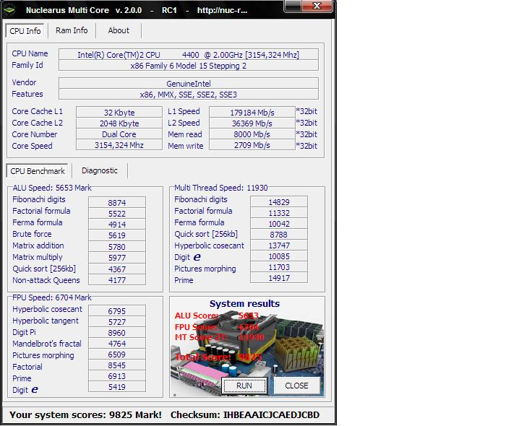Click FPU Pictures morphing score 6509
The width and height of the screenshot is (506, 426).
(x=117, y=354)
